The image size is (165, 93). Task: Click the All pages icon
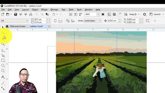[x=68, y=21]
